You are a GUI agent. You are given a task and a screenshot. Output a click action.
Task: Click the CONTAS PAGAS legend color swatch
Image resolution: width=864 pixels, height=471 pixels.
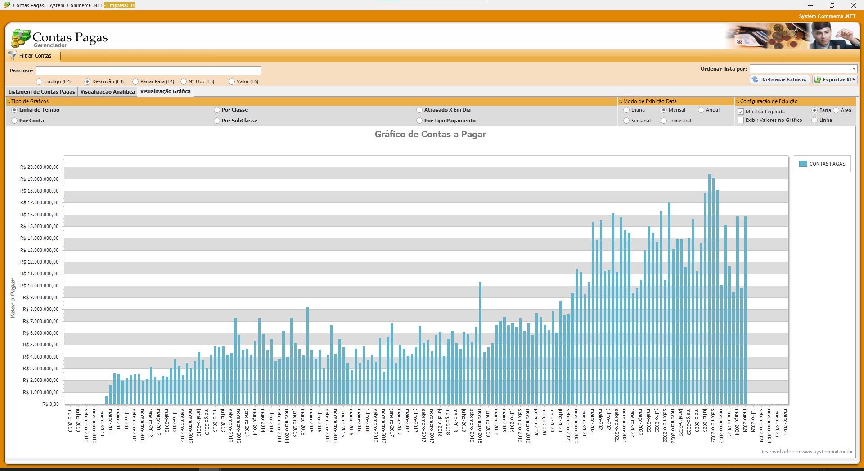tap(803, 164)
